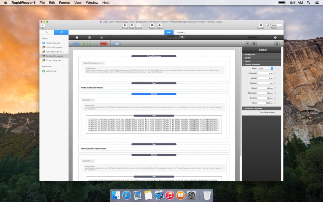The width and height of the screenshot is (323, 202).
Task: Open the Themes browser
Action: [125, 25]
